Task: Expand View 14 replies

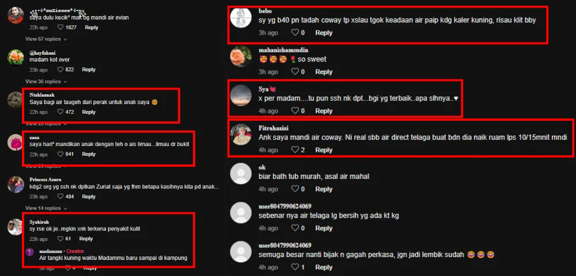Action: tap(46, 208)
